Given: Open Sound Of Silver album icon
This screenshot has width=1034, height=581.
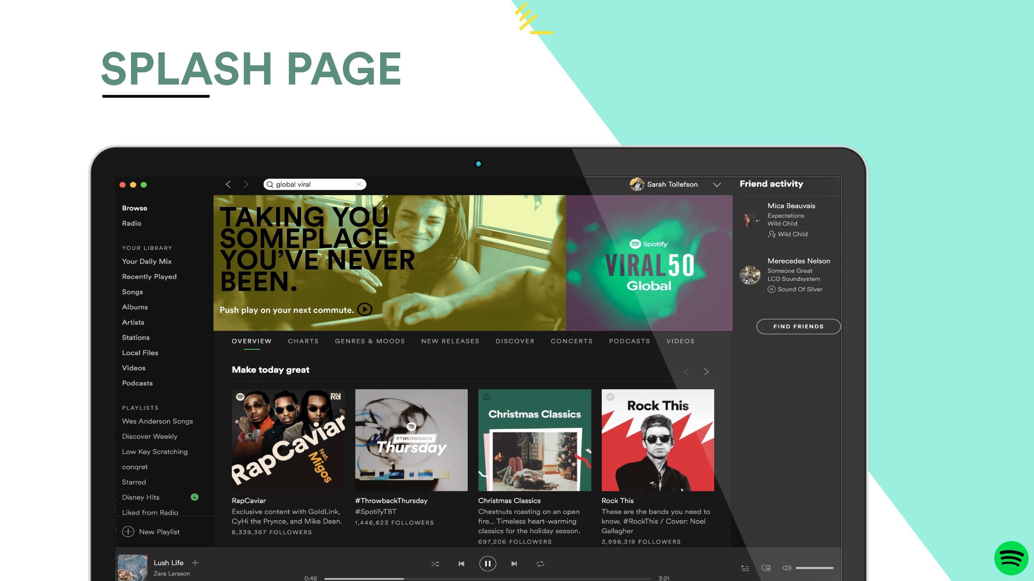Looking at the screenshot, I should 771,289.
